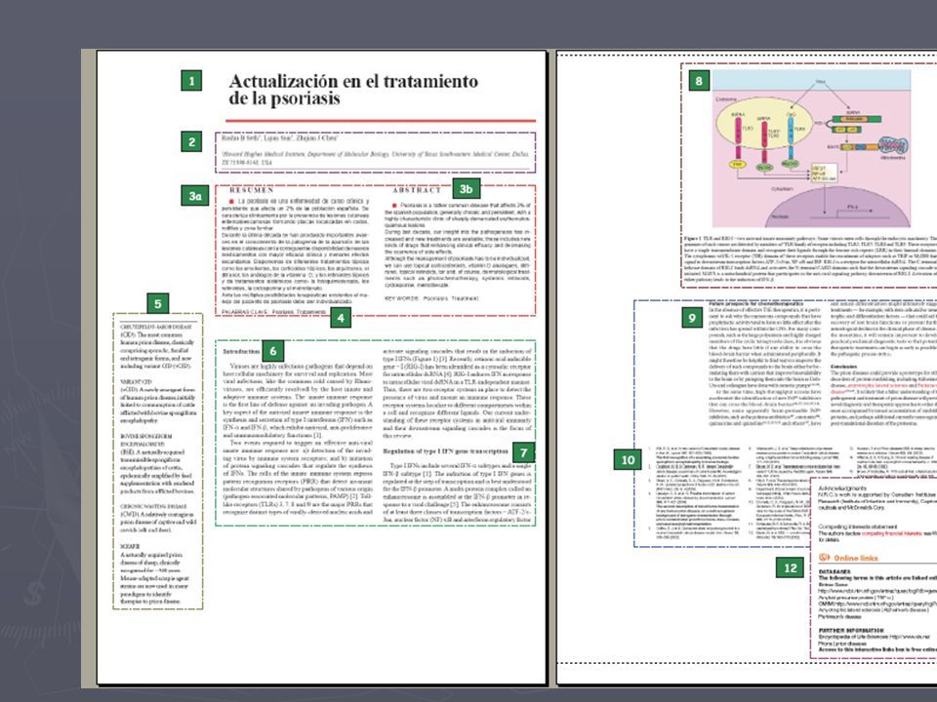937x702 pixels.
Task: Click the "KEY WORDS: Psoriasis. Treatment" line
Action: click(x=431, y=298)
